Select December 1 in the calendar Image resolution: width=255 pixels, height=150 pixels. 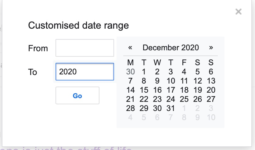pos(144,72)
